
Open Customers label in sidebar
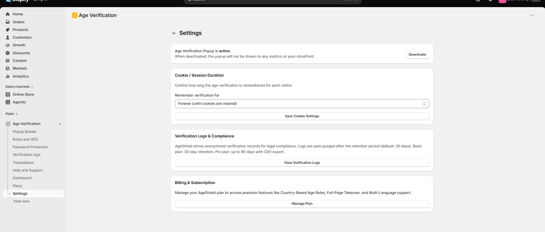pyautogui.click(x=22, y=37)
